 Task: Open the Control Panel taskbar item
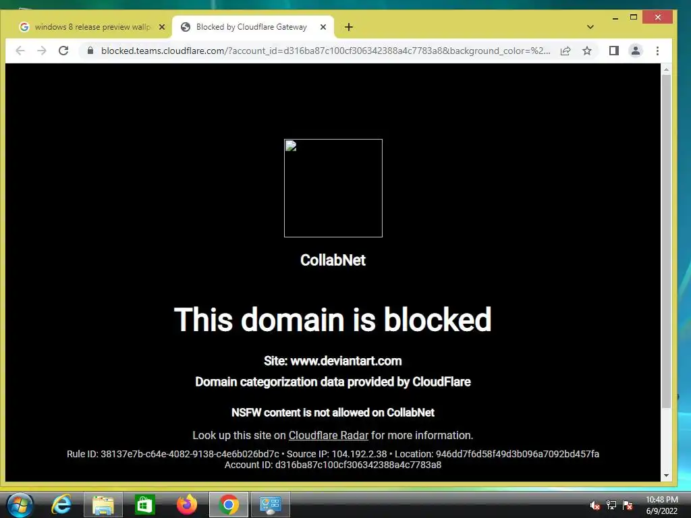point(270,505)
